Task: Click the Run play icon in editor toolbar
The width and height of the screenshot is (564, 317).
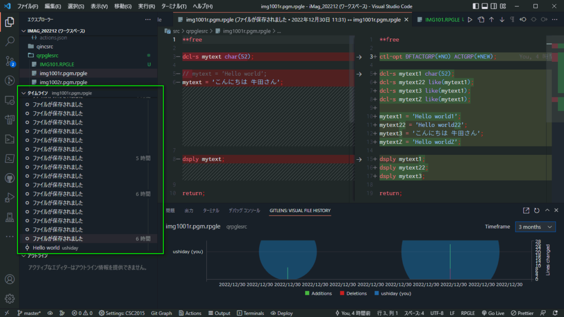Action: pyautogui.click(x=470, y=20)
